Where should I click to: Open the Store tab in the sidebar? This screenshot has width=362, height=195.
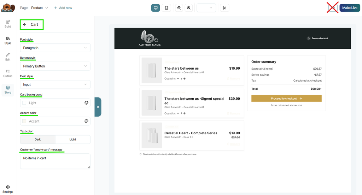[x=8, y=90]
